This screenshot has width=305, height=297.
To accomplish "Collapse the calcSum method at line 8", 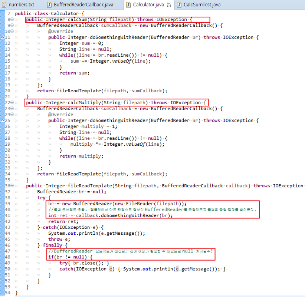I will [x=12, y=19].
